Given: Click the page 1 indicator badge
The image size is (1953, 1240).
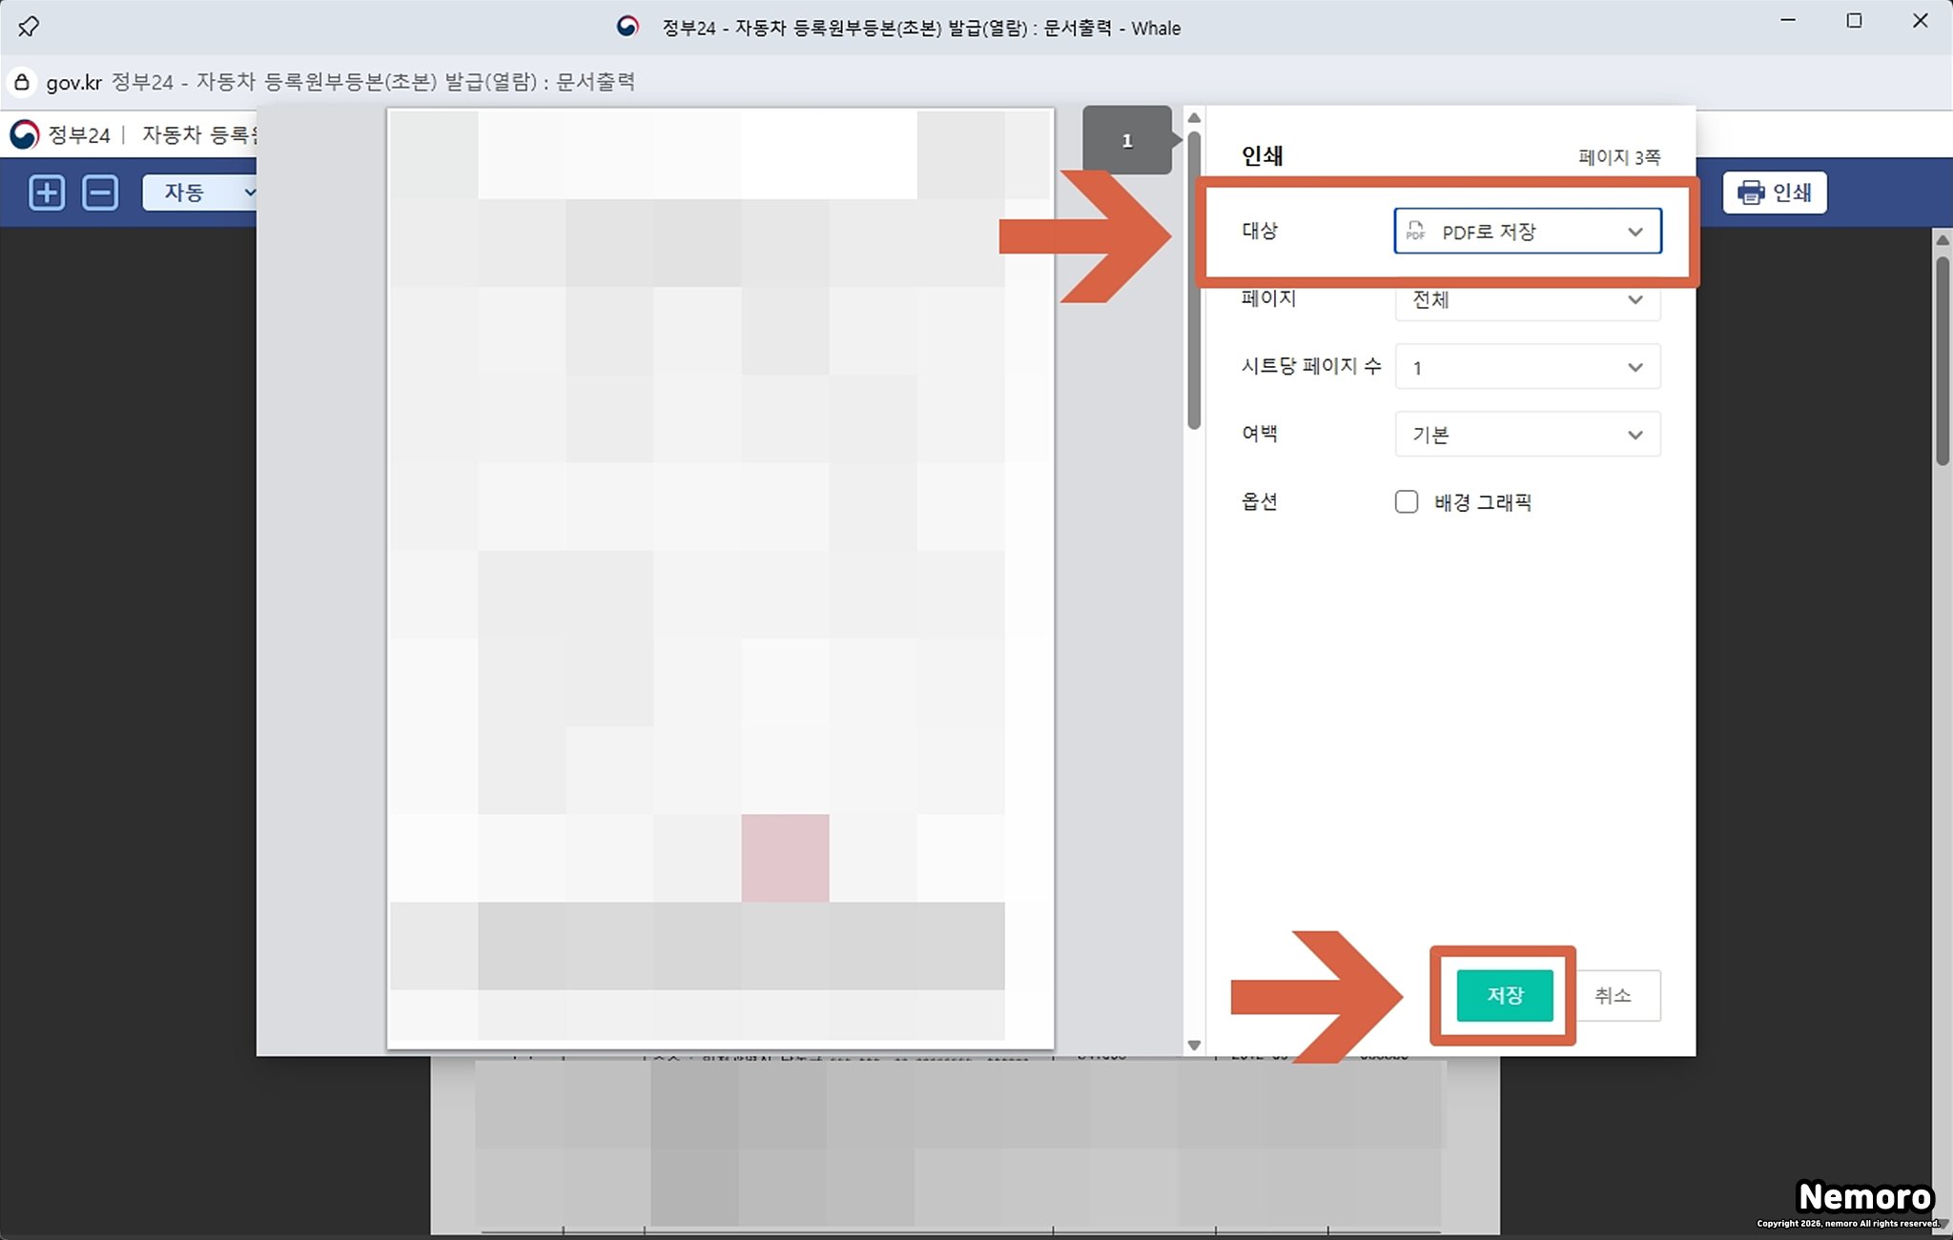Looking at the screenshot, I should coord(1126,141).
